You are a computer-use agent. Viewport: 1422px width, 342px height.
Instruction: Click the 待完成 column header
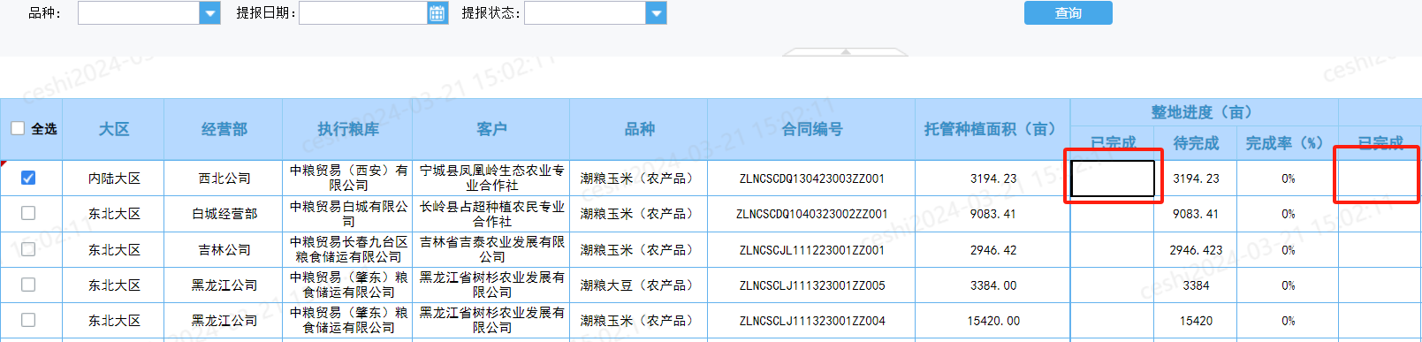click(1196, 143)
